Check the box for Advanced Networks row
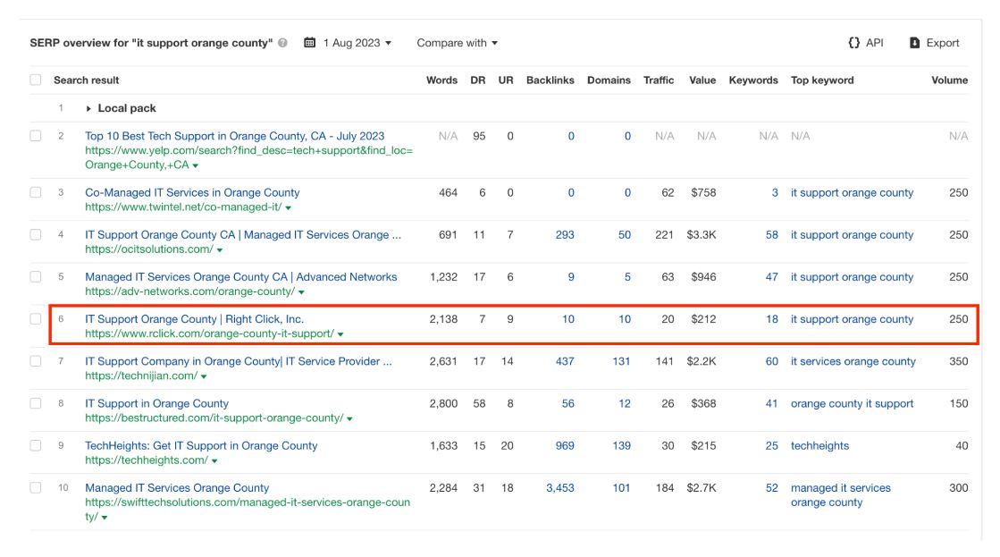This screenshot has width=1000, height=557. click(x=36, y=276)
